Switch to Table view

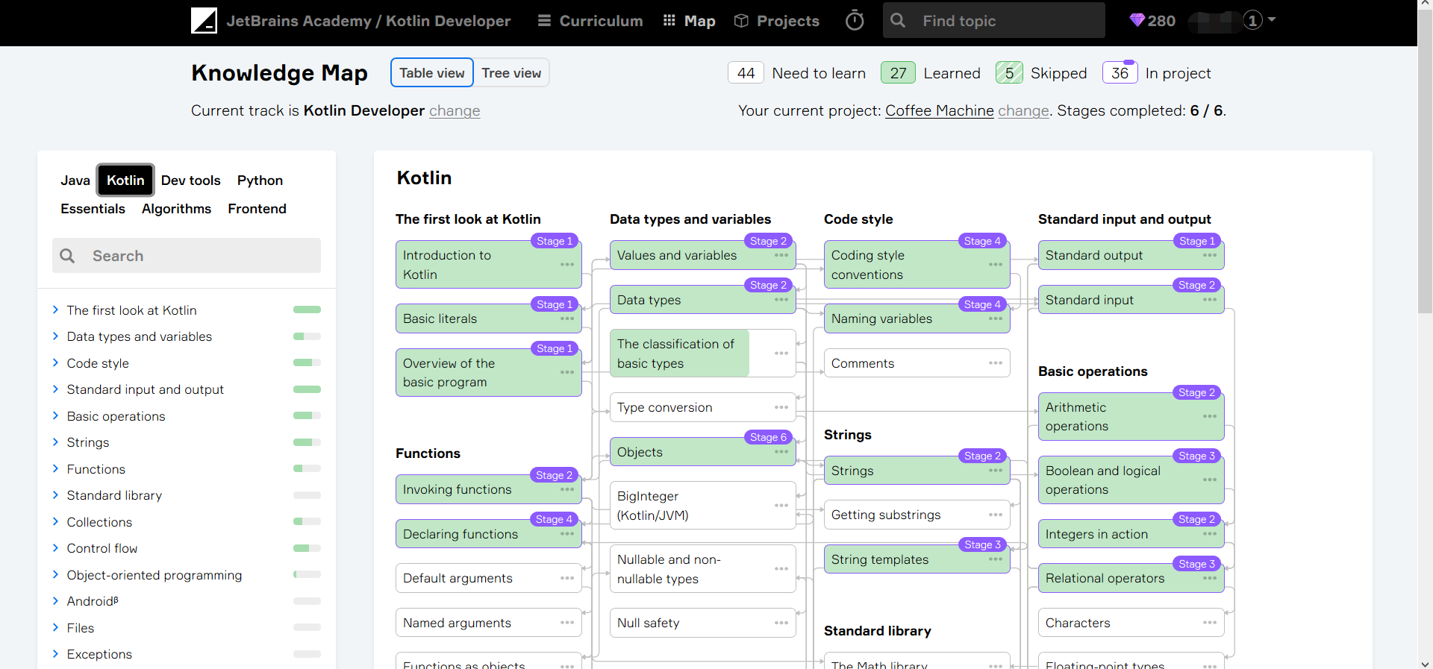[x=432, y=73]
